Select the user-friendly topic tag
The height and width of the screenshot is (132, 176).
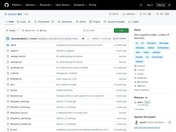tap(157, 57)
